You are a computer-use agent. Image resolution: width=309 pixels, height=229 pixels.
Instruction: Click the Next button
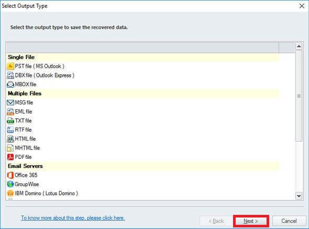(251, 221)
